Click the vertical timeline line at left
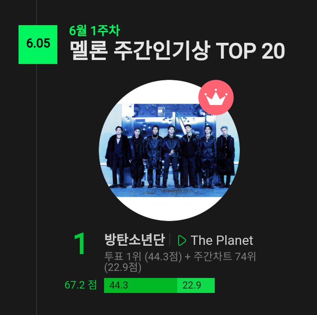The width and height of the screenshot is (317, 315). (37, 176)
